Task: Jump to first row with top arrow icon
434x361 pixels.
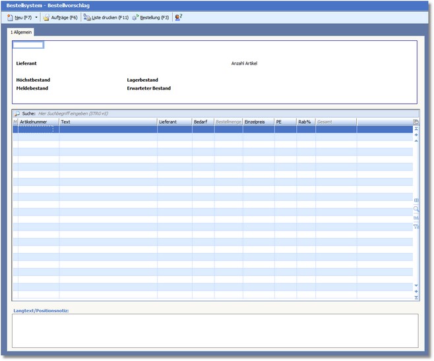Action: point(416,128)
